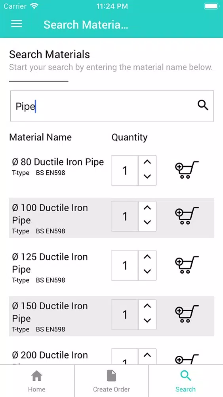This screenshot has height=397, width=223.
Task: Select the Search tab in bottom bar
Action: coord(186,381)
